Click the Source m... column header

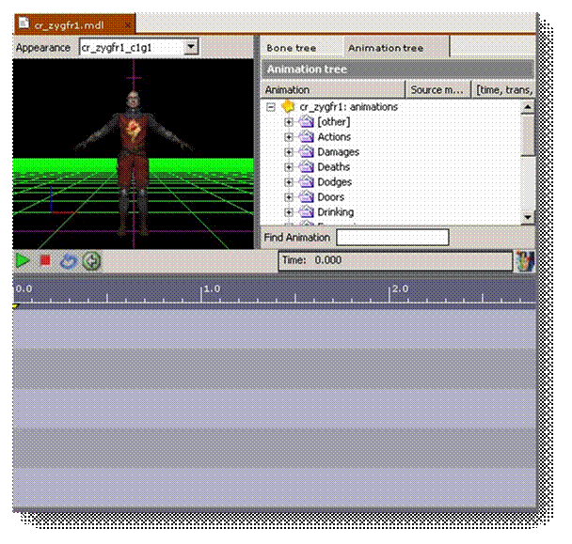point(437,89)
